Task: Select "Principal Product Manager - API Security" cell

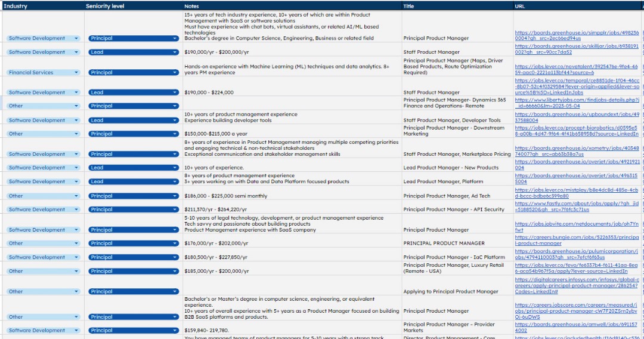Action: pyautogui.click(x=457, y=207)
